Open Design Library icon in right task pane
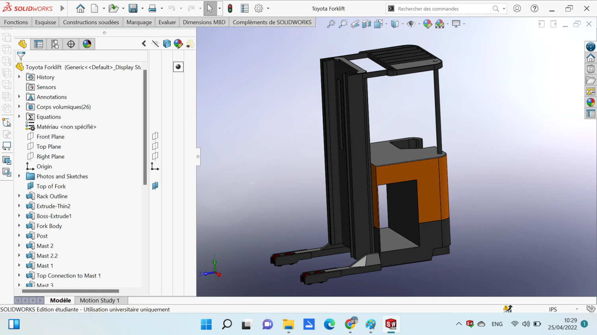 [x=591, y=69]
